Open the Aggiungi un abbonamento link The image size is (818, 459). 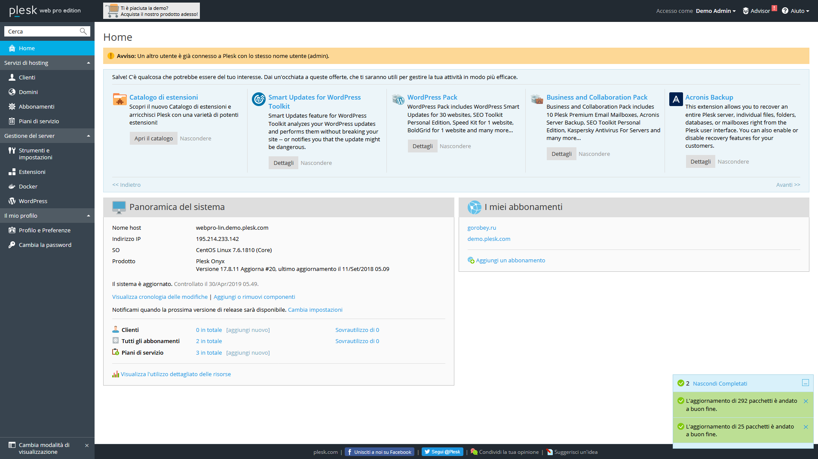tap(510, 260)
